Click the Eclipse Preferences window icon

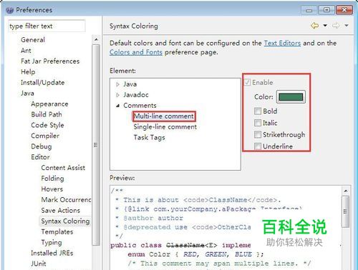(x=10, y=10)
